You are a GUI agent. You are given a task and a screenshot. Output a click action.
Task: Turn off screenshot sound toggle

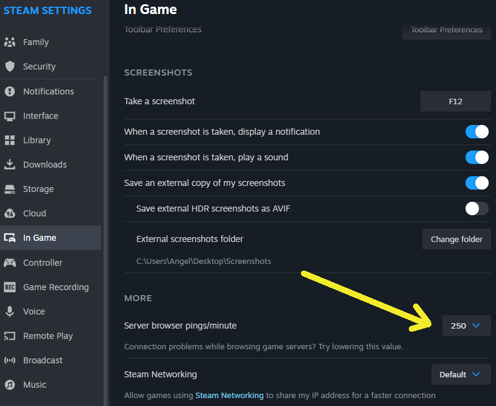coord(477,157)
